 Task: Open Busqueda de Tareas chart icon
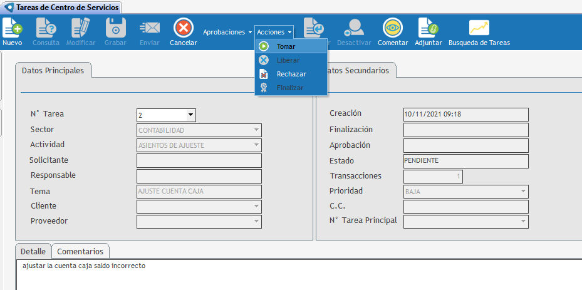(x=479, y=28)
